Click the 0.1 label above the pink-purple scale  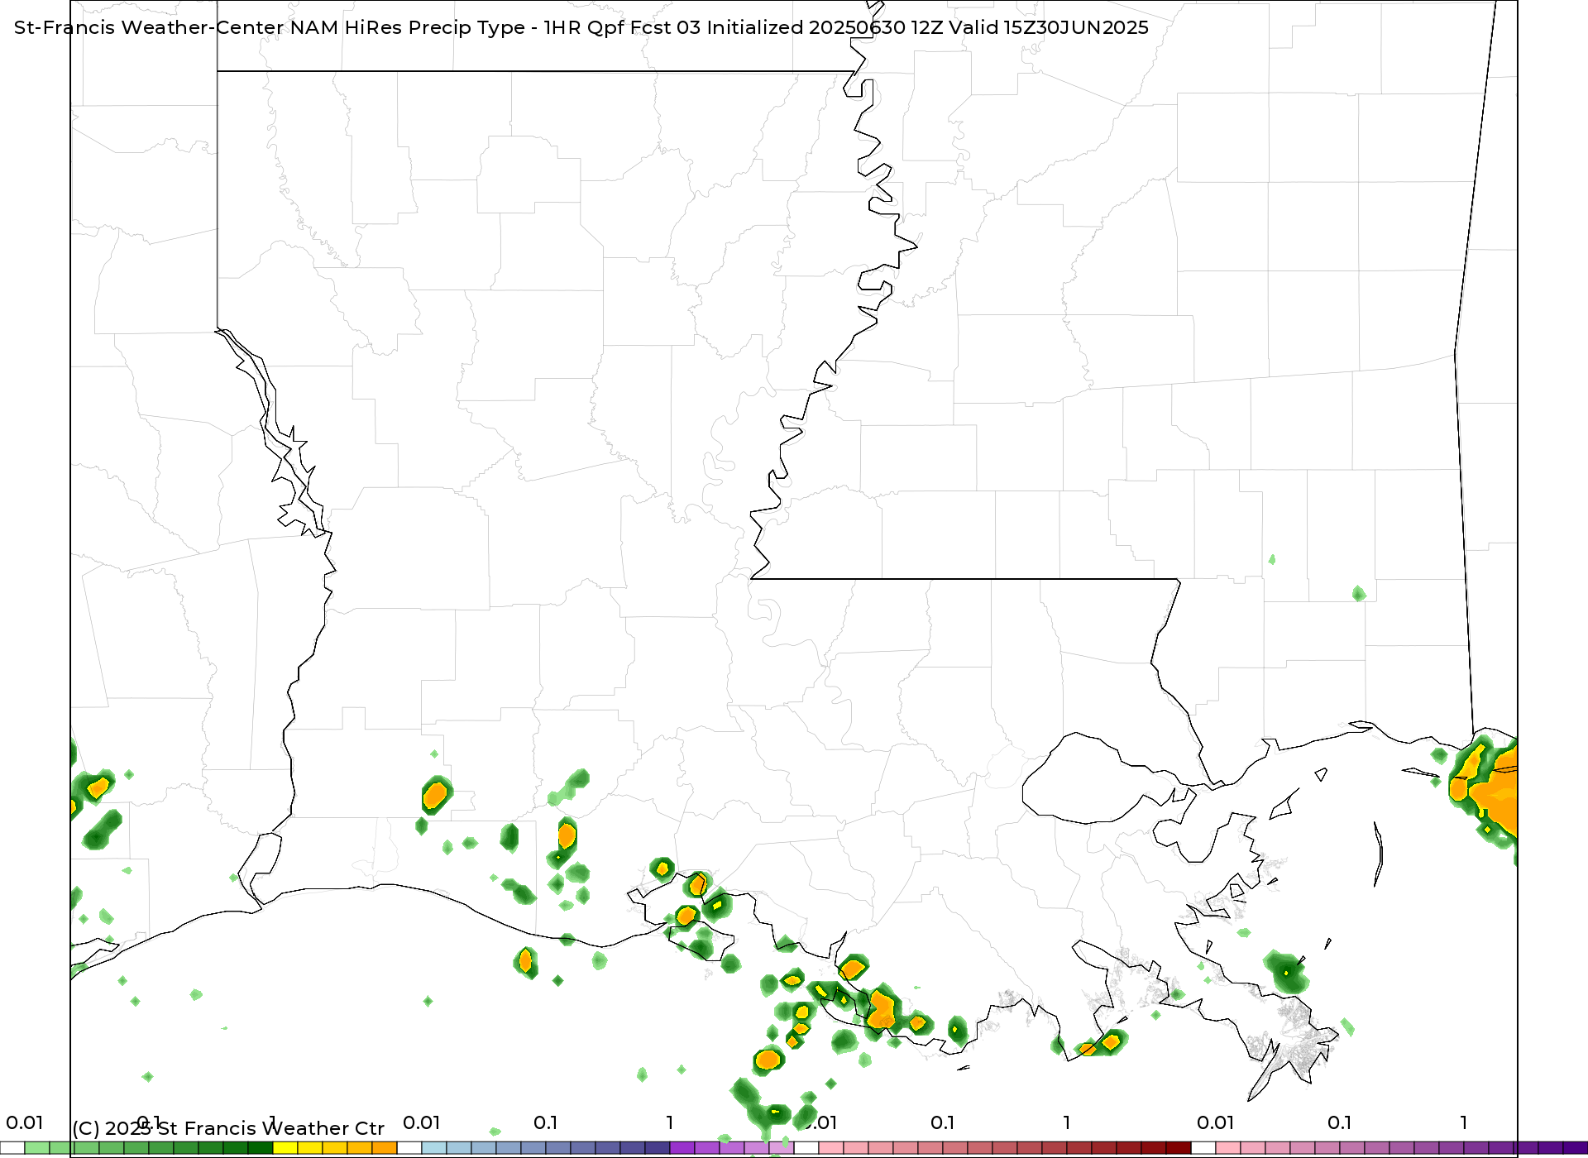pos(1340,1122)
